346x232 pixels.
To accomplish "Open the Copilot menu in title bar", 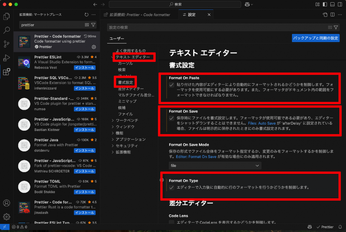I will tap(249, 4).
